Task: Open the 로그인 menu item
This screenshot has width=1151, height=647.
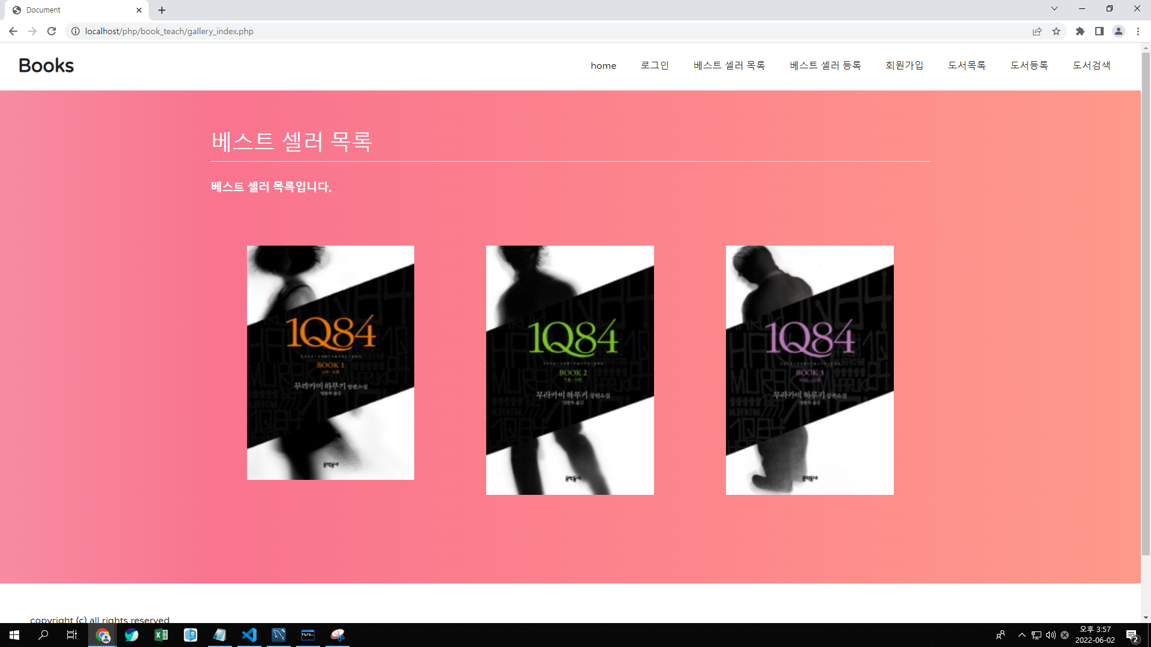Action: pyautogui.click(x=655, y=65)
